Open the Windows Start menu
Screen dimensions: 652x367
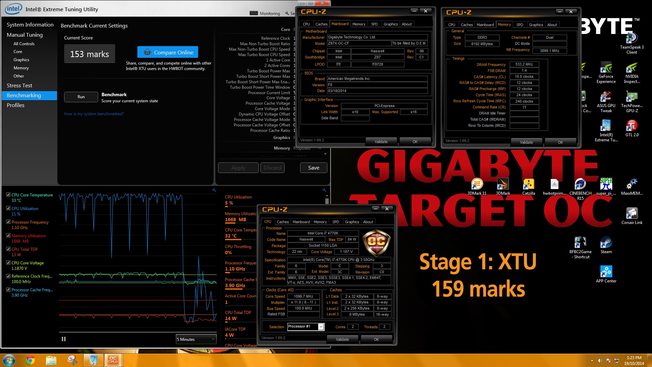[x=9, y=360]
